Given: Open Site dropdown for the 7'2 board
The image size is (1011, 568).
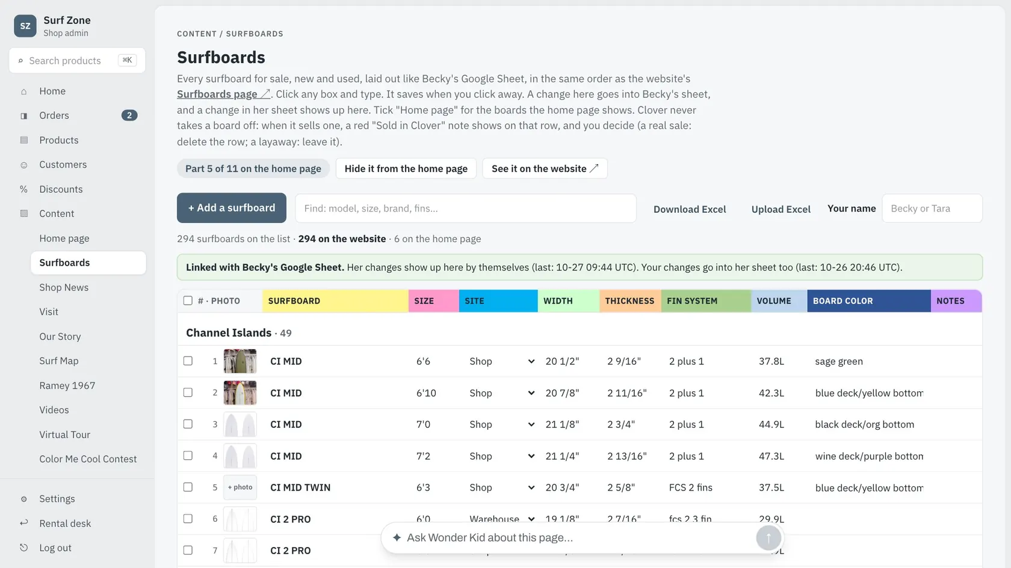Looking at the screenshot, I should click(x=501, y=456).
